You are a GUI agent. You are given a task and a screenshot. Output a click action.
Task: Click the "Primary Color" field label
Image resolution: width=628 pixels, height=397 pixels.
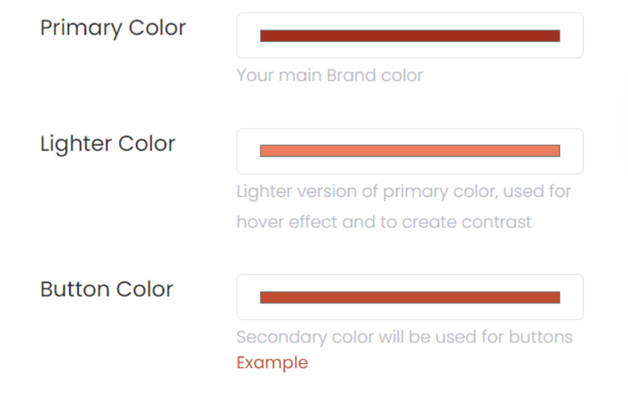(113, 28)
